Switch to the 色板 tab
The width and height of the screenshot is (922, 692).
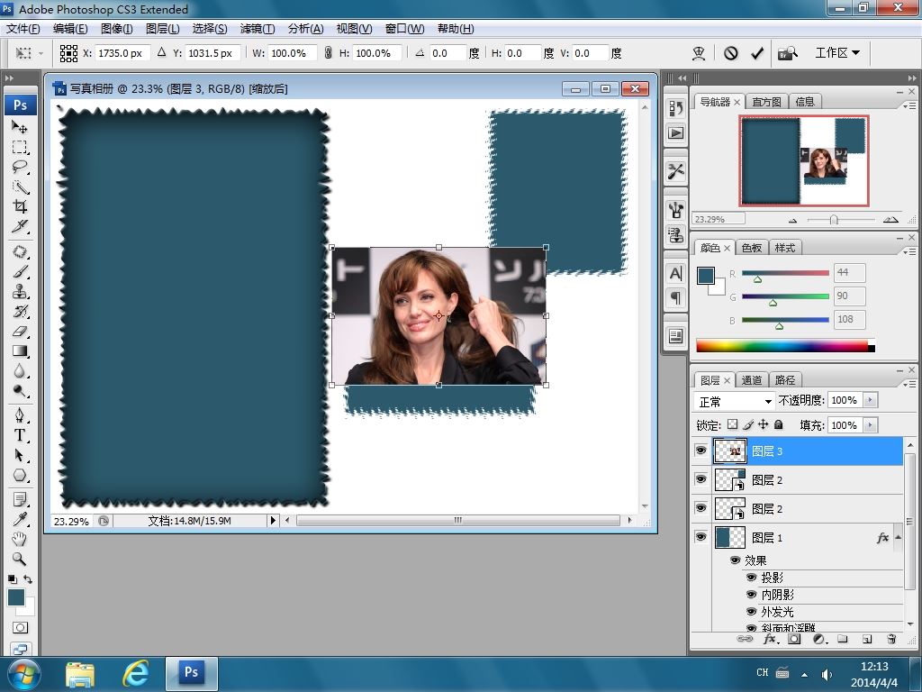coord(752,248)
